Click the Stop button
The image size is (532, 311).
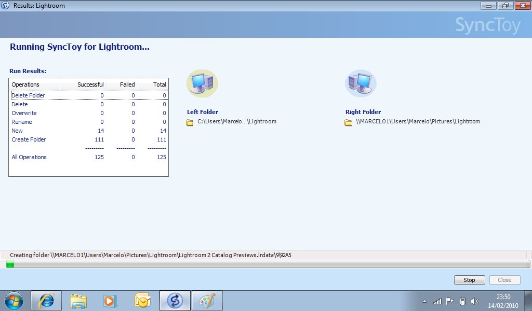coord(469,280)
